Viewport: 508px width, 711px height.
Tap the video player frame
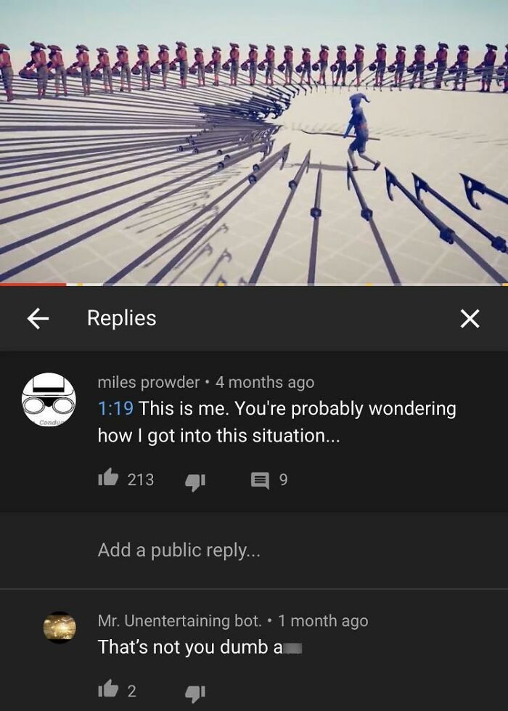tap(254, 142)
